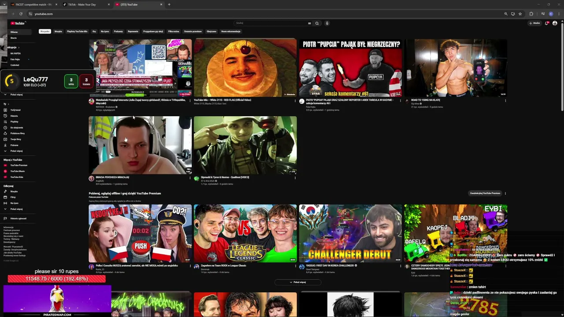Click the search magnifier button on YouTube

pos(317,23)
